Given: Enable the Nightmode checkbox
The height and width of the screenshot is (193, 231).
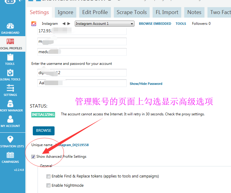Looking at the screenshot, I should 48,186.
